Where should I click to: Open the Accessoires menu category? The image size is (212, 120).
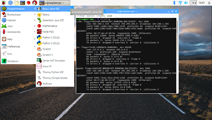[x=18, y=32]
